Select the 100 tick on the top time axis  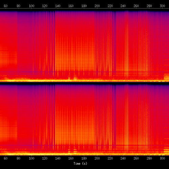(x=31, y=6)
